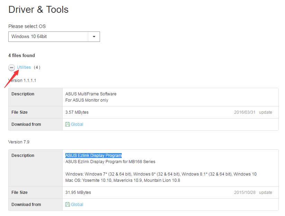285x216 pixels.
Task: Click the 3.57 MBytes file size
Action: (x=77, y=112)
